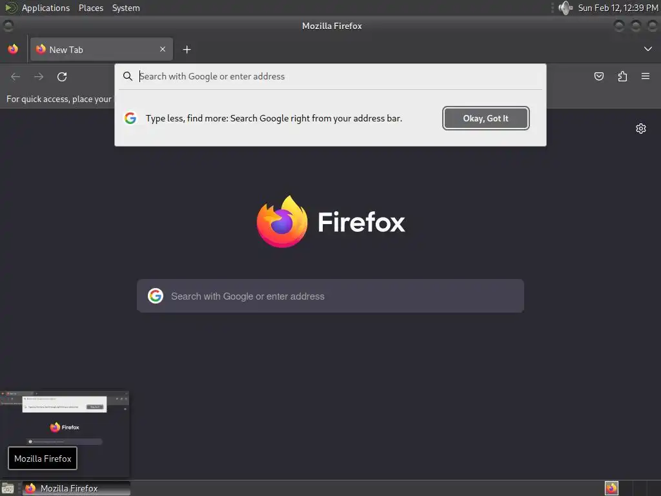Click the Applications menu logo icon
This screenshot has width=661, height=496.
[10, 8]
